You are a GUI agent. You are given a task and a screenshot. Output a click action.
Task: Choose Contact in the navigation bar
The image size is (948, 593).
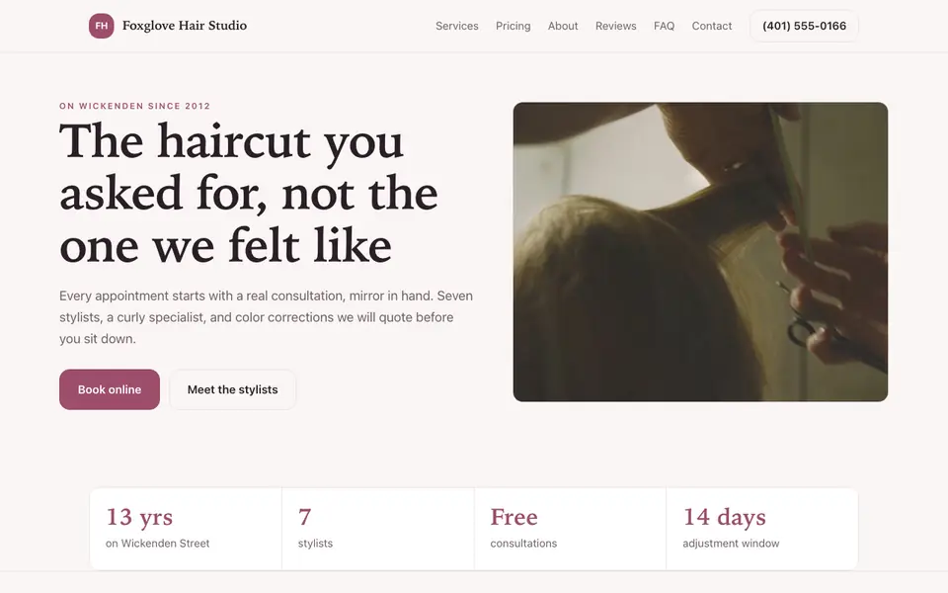pyautogui.click(x=711, y=26)
